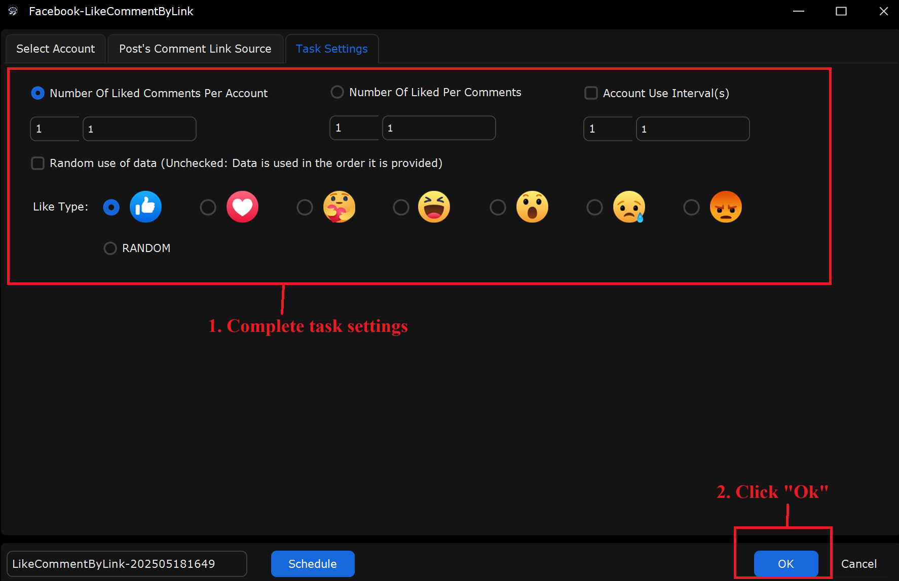Confirm with the OK button
899x581 pixels.
coord(786,564)
